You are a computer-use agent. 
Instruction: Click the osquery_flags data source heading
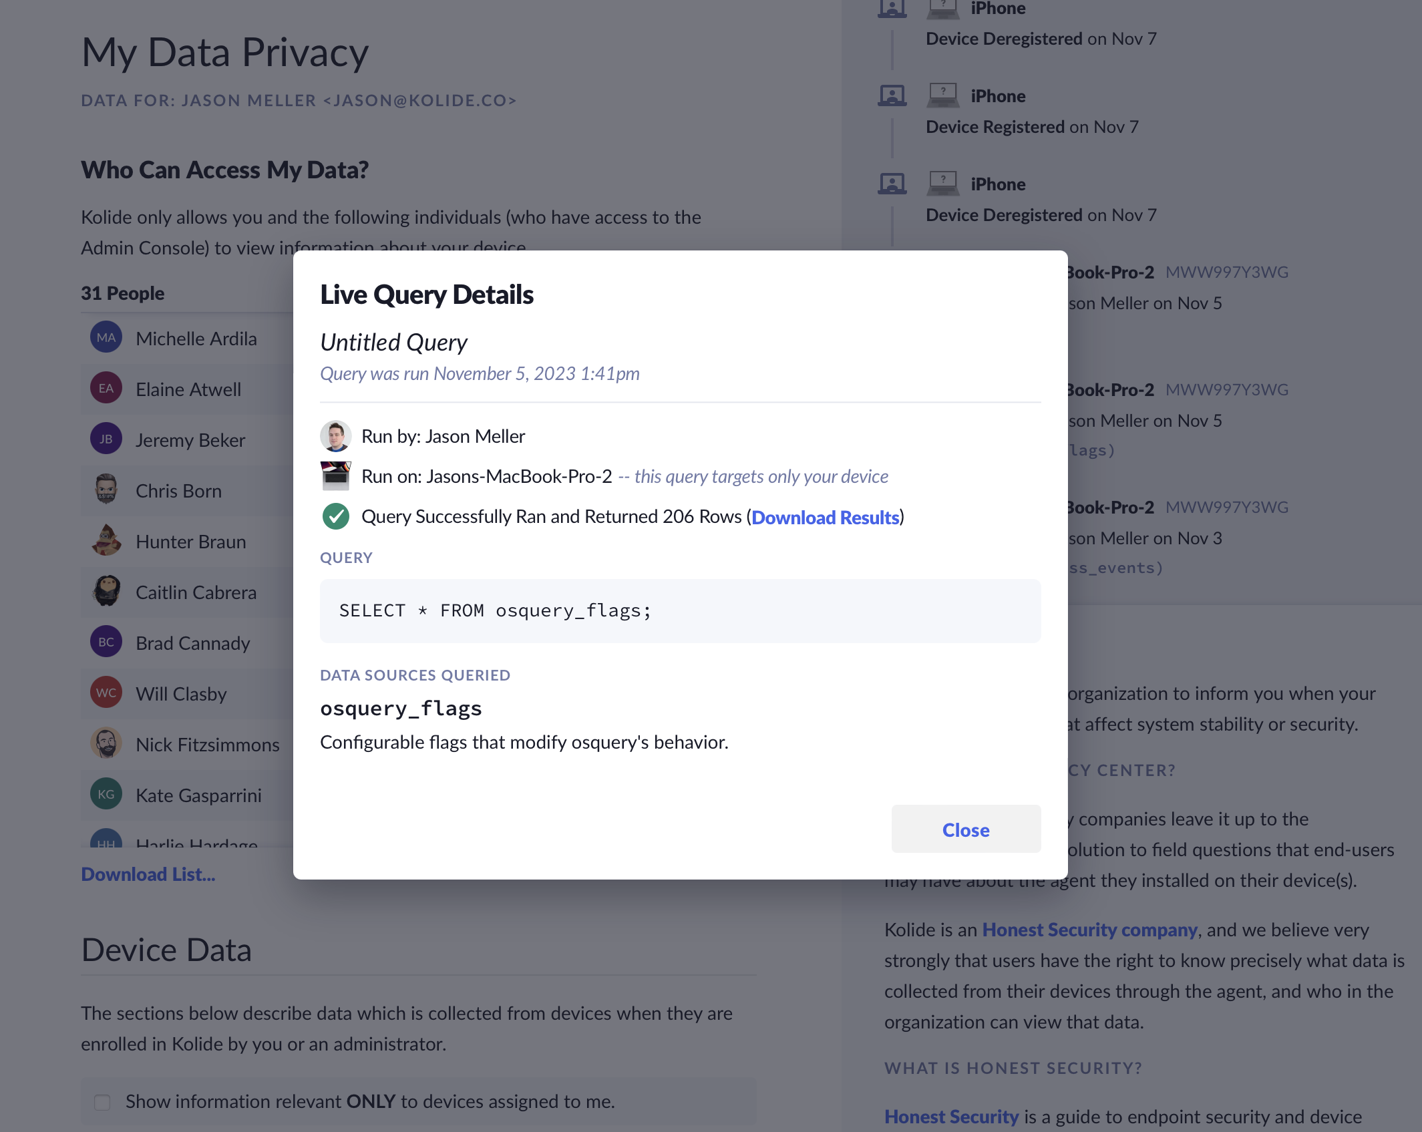[401, 709]
